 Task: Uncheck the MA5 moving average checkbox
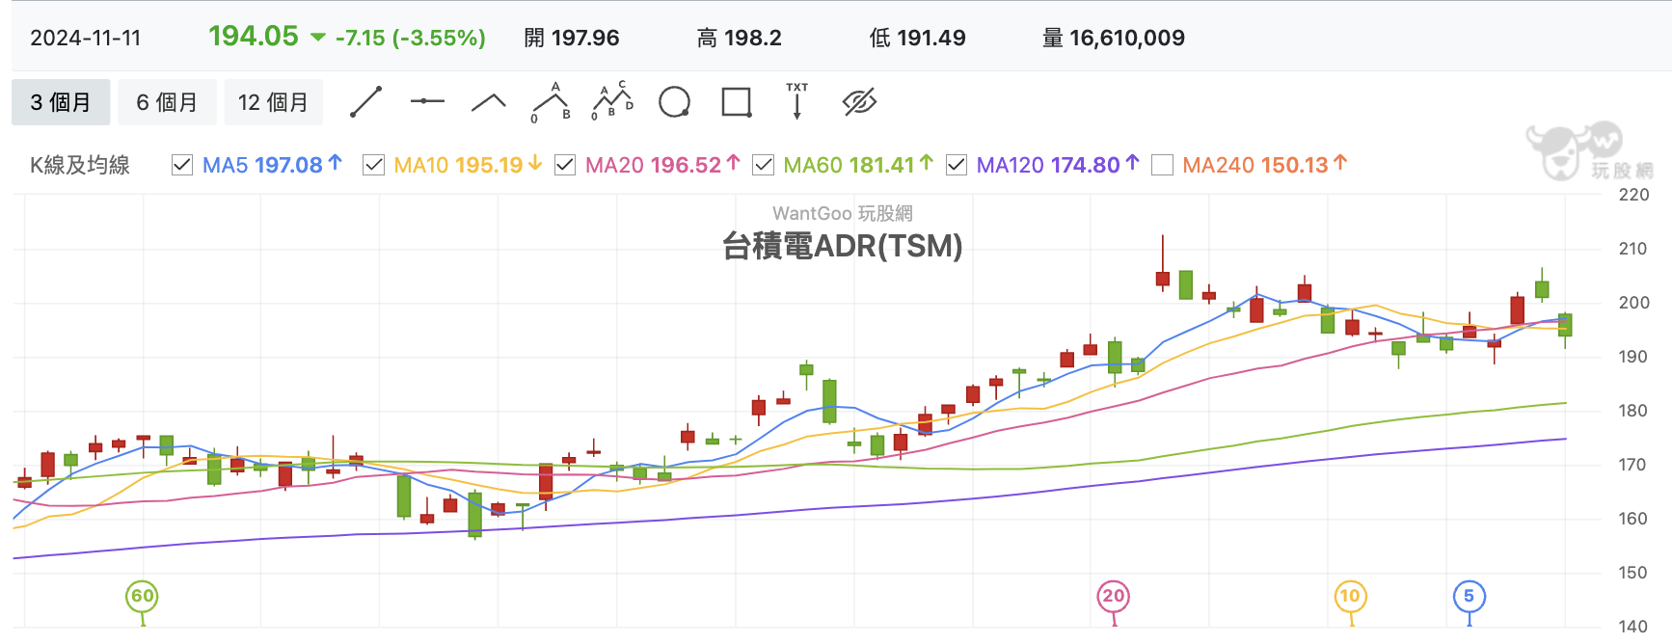coord(182,165)
